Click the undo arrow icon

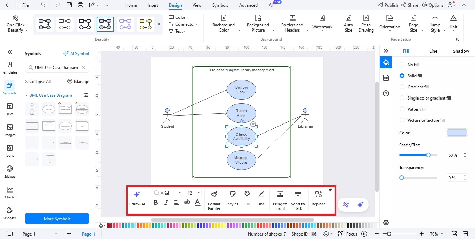[x=43, y=5]
